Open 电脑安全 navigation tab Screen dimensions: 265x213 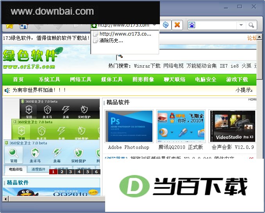206,79
